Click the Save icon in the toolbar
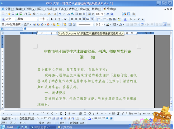This screenshot has width=174, height=129. [x=13, y=14]
